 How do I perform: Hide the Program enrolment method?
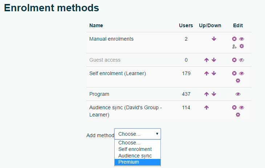click(x=238, y=94)
